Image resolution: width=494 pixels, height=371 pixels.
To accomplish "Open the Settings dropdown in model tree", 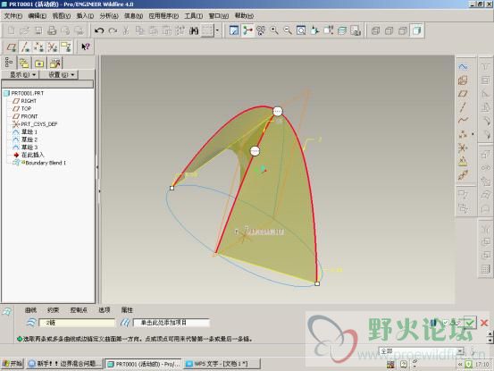I will [x=61, y=75].
